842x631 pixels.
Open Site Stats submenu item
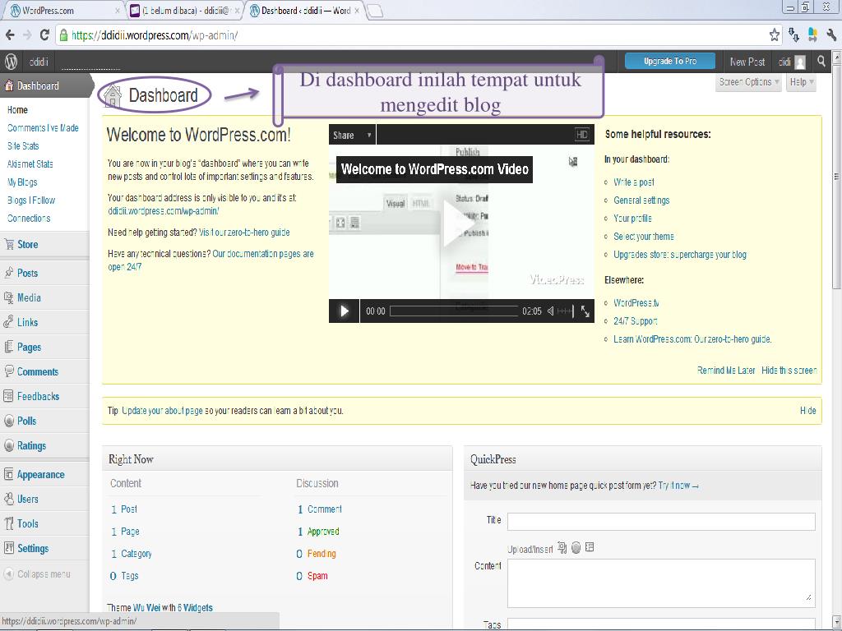pyautogui.click(x=23, y=146)
